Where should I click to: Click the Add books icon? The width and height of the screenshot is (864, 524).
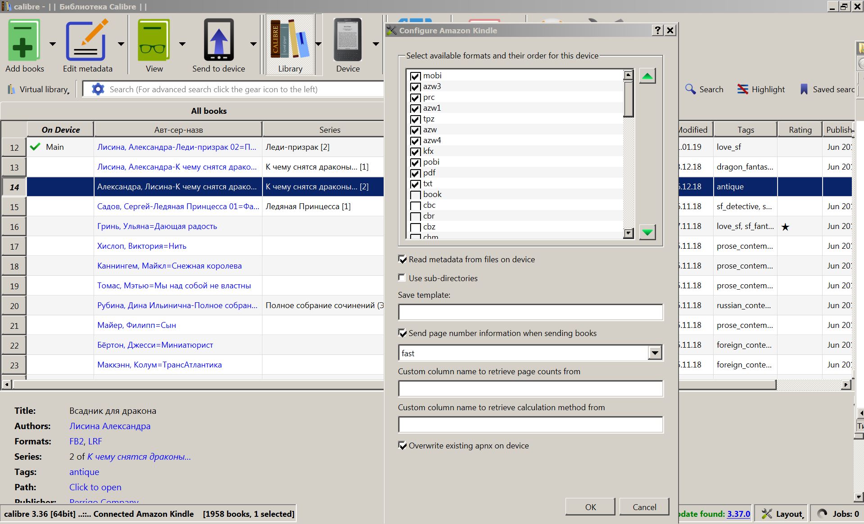23,40
